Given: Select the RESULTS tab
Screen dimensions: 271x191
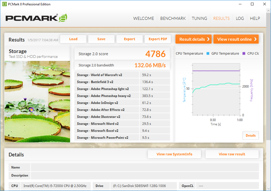Looking at the screenshot, I should [221, 18].
